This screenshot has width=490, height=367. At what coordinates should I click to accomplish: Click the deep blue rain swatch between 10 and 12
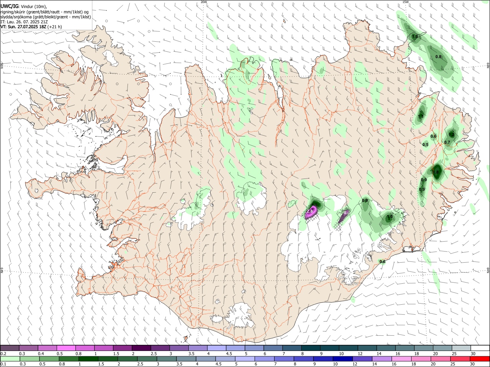pyautogui.click(x=343, y=359)
